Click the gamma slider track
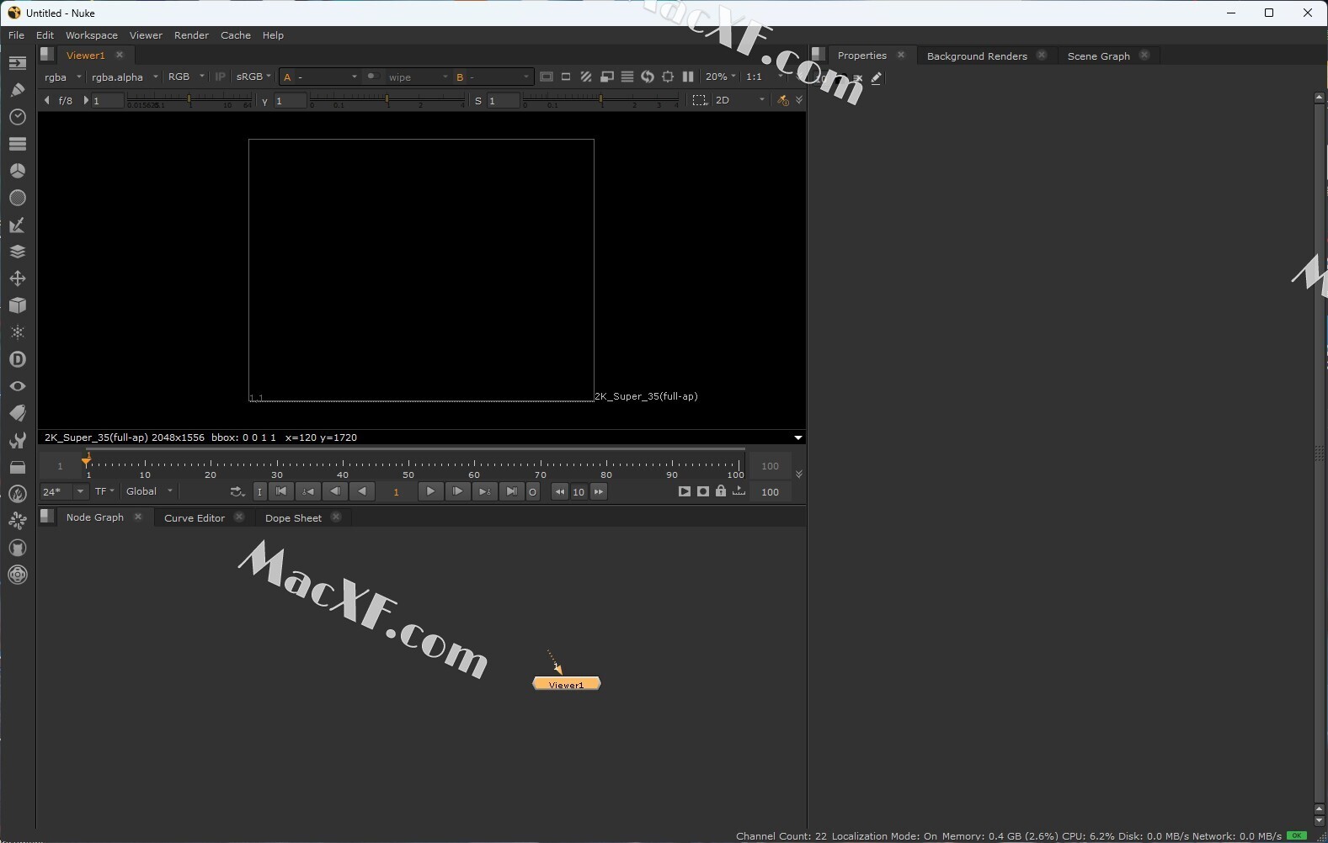Viewport: 1328px width, 843px height. pyautogui.click(x=387, y=100)
